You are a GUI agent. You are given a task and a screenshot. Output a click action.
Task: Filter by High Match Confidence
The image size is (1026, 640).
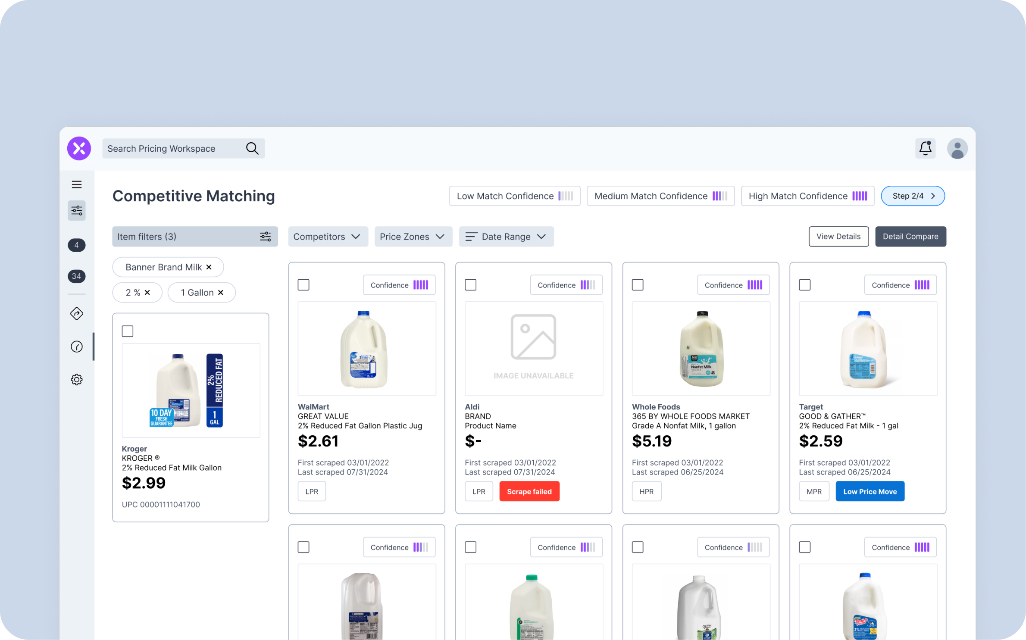click(x=807, y=196)
